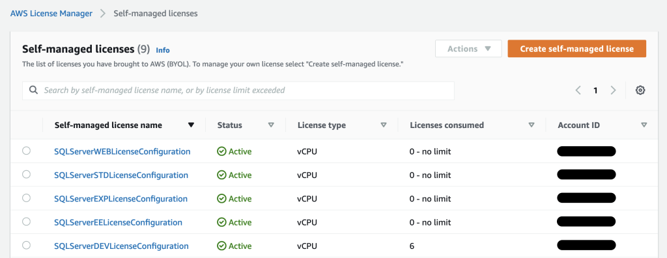Click '0 - no limit' in SQLServerSTDLicenseConfiguration row
The height and width of the screenshot is (258, 667).
(430, 175)
